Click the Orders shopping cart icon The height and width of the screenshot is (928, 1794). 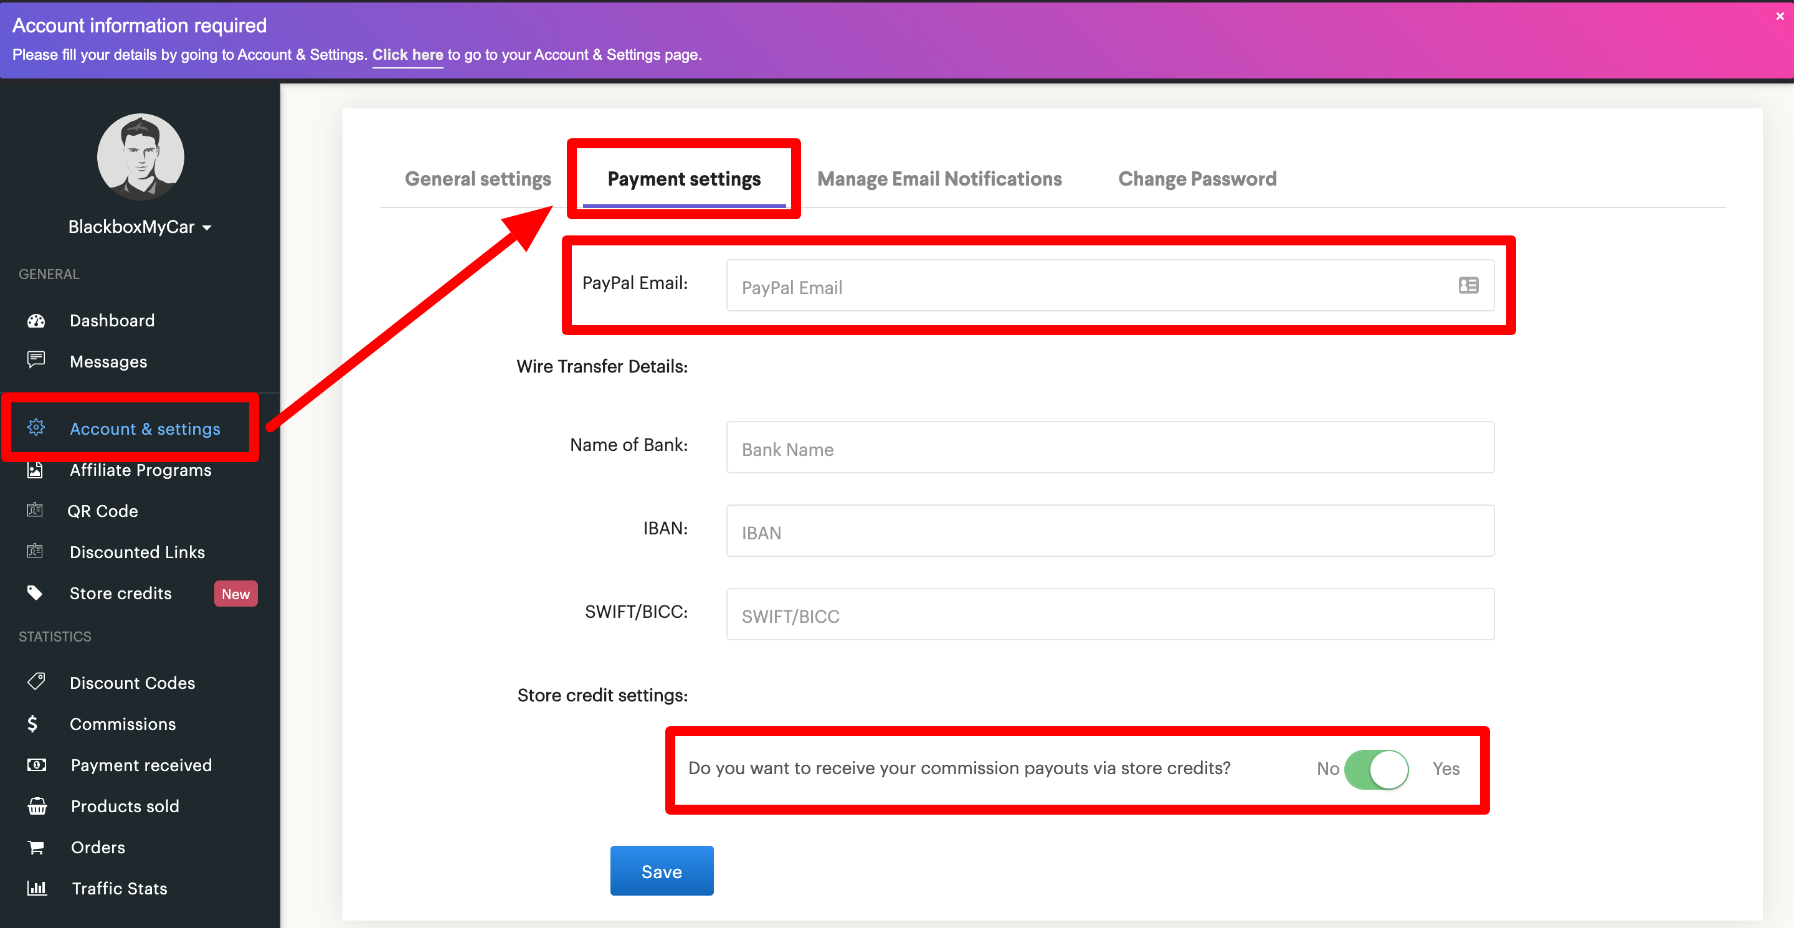tap(36, 847)
